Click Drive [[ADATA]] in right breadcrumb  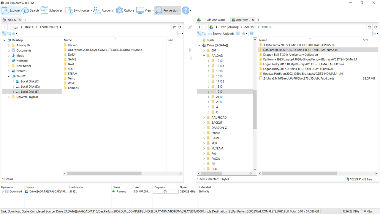coord(229,27)
